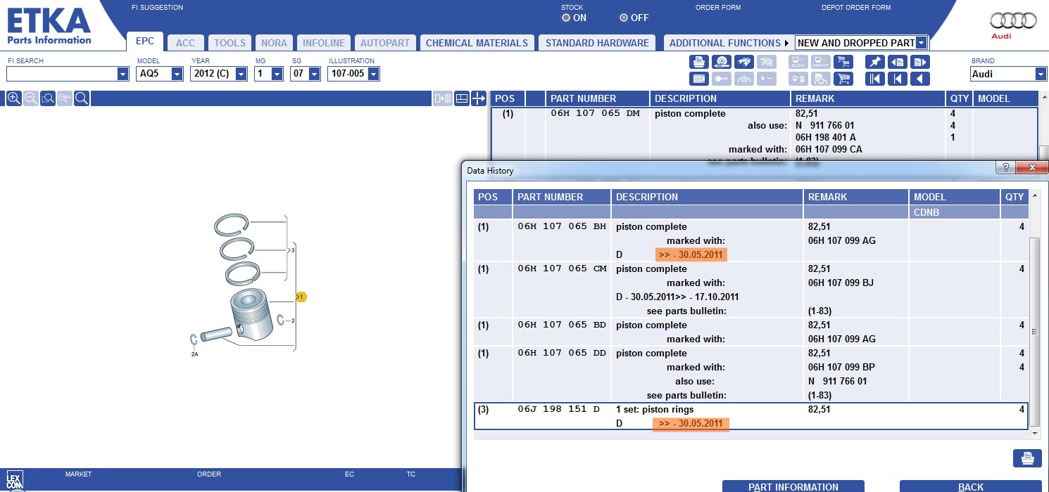Screen dimensions: 1049x492
Task: Click the zoom-to-selection magnifier icon
Action: coord(48,98)
